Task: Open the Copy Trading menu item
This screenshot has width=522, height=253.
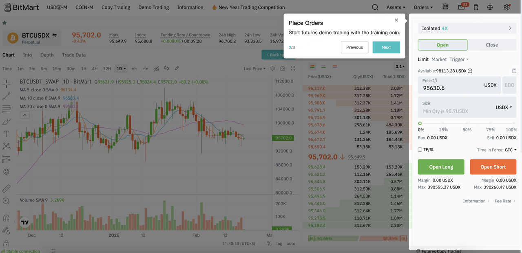Action: (116, 7)
